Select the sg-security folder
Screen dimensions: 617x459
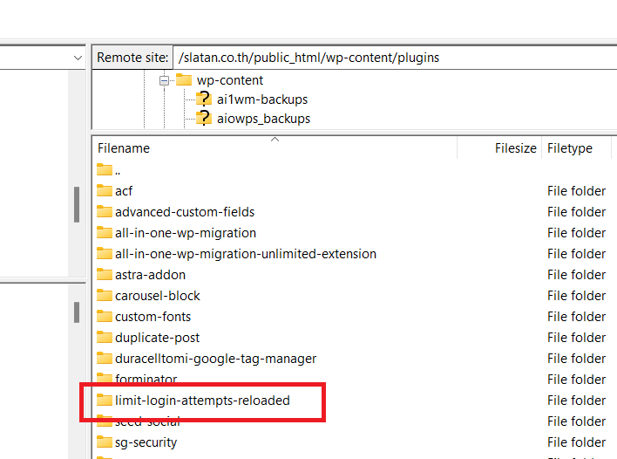[x=146, y=442]
